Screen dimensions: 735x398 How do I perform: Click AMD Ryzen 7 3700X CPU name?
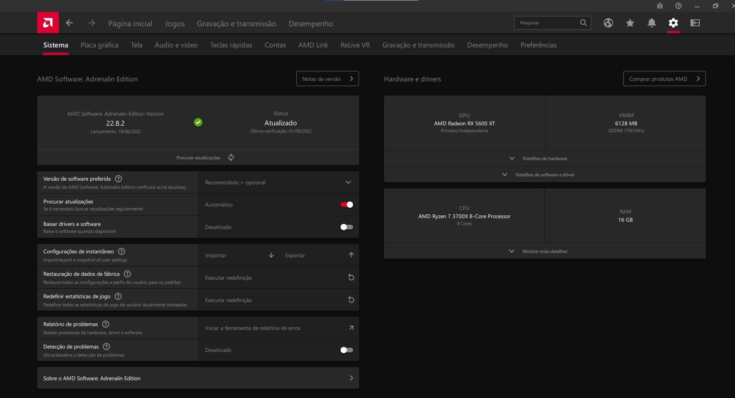464,216
